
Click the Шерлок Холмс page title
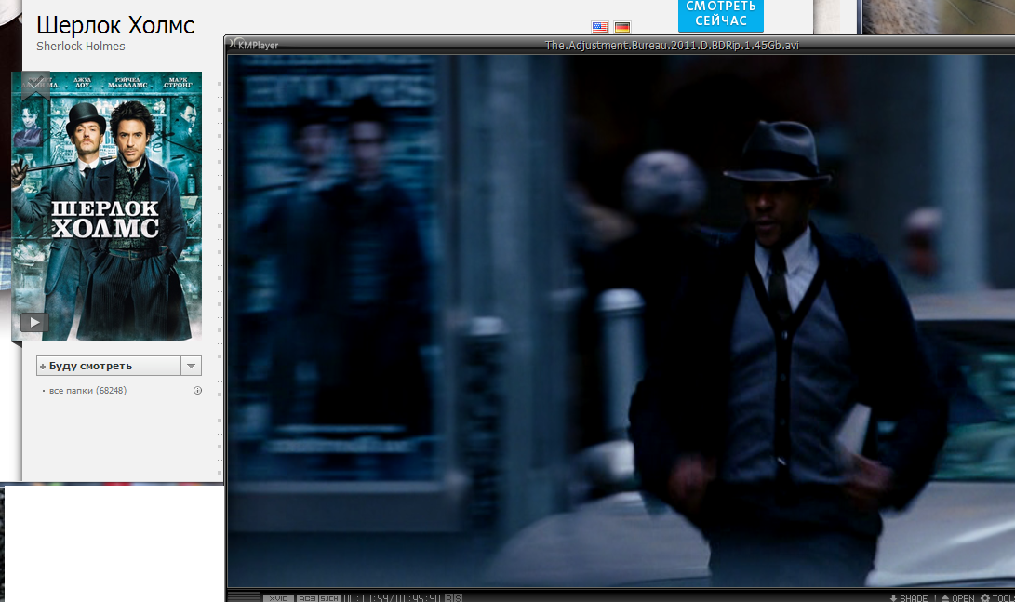tap(115, 25)
